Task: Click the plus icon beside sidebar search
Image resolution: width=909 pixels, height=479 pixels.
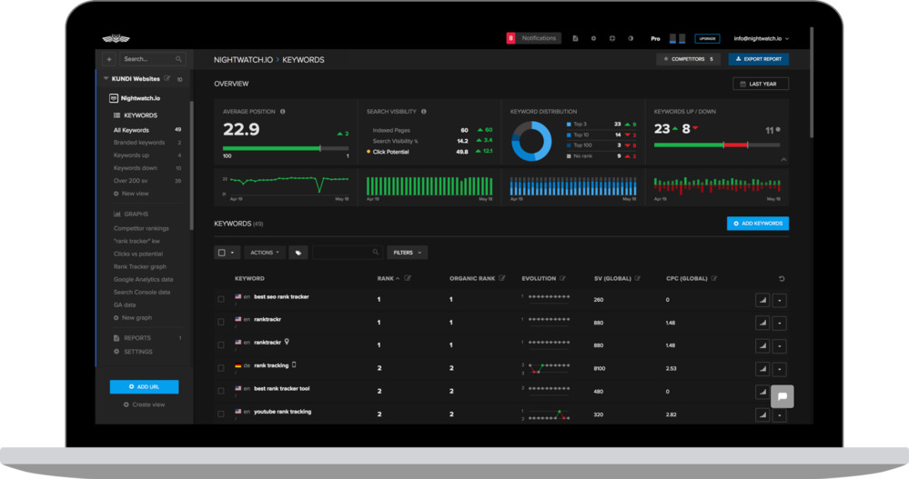Action: (109, 59)
